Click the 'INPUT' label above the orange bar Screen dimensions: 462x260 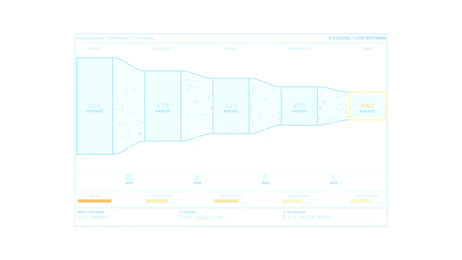(95, 196)
